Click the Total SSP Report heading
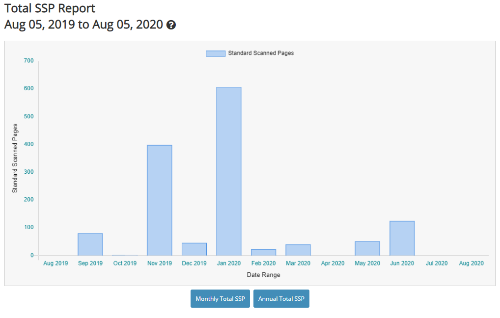500x318 pixels. click(x=50, y=8)
